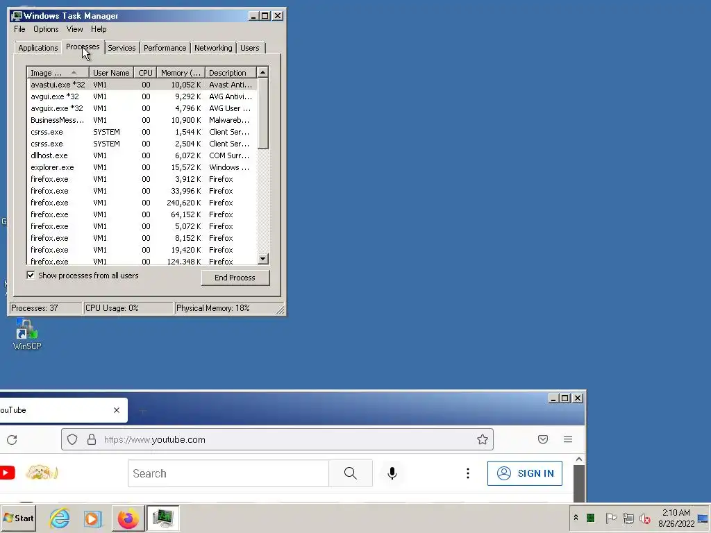Click the YouTube Search input field

tap(228, 473)
